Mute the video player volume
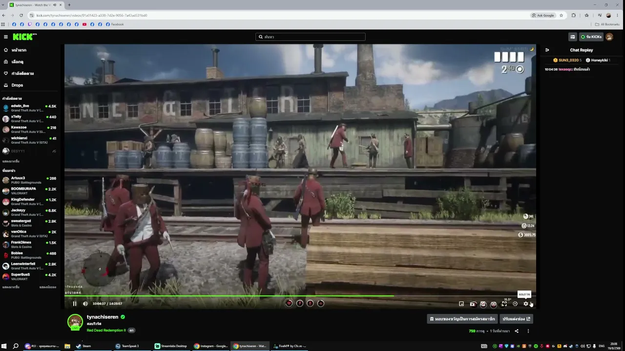The image size is (625, 351). pos(85,304)
